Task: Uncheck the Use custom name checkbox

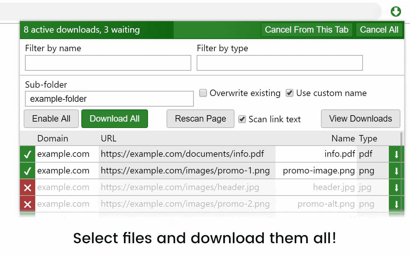Action: point(290,93)
